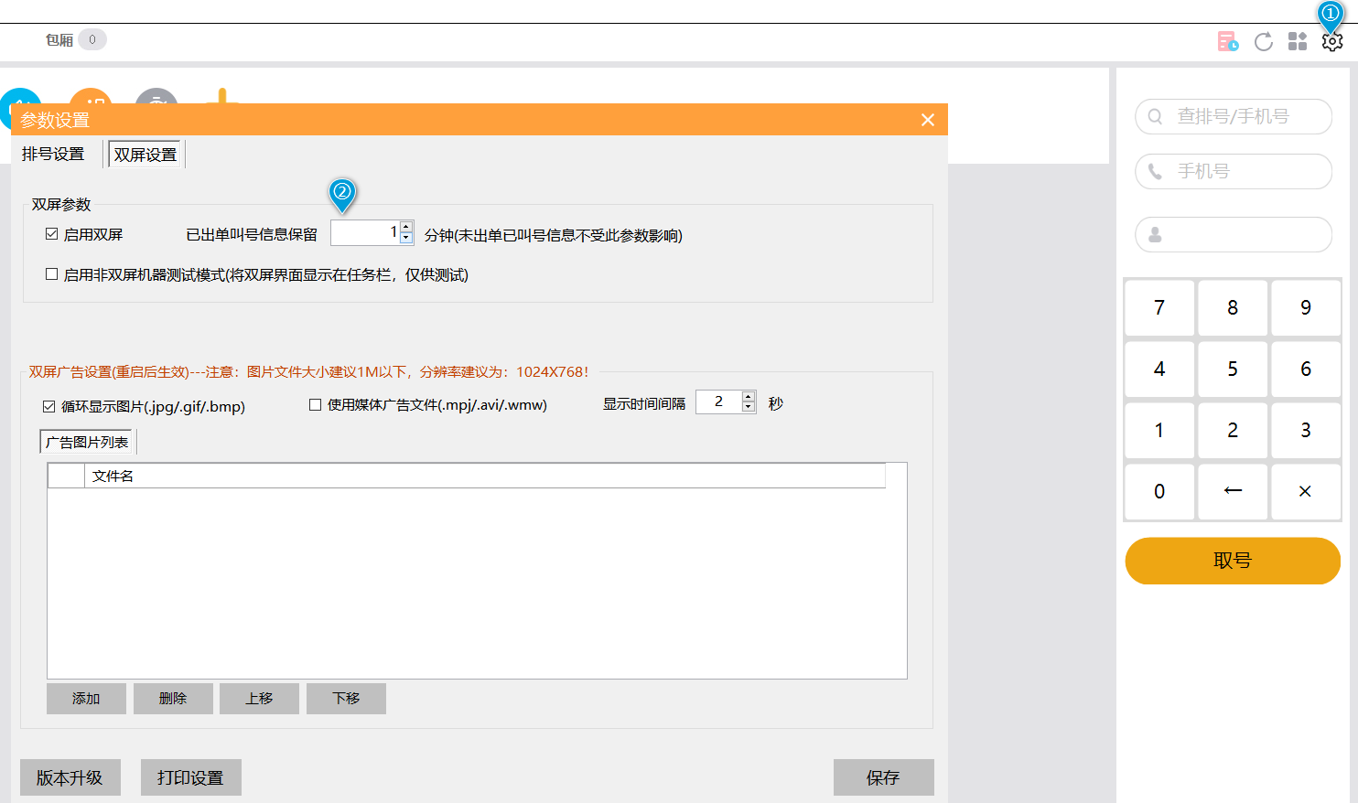Click the magnifier in 查排号 search box
Image resolution: width=1358 pixels, height=803 pixels.
[x=1155, y=117]
